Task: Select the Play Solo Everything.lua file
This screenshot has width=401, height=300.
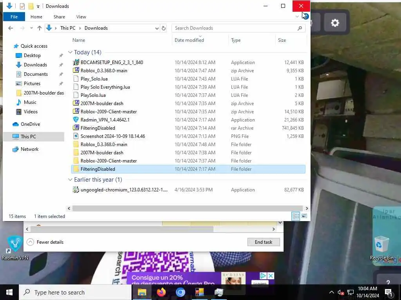Action: (105, 87)
